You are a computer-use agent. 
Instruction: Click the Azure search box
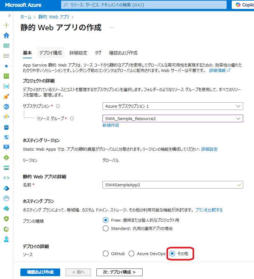coord(144,5)
